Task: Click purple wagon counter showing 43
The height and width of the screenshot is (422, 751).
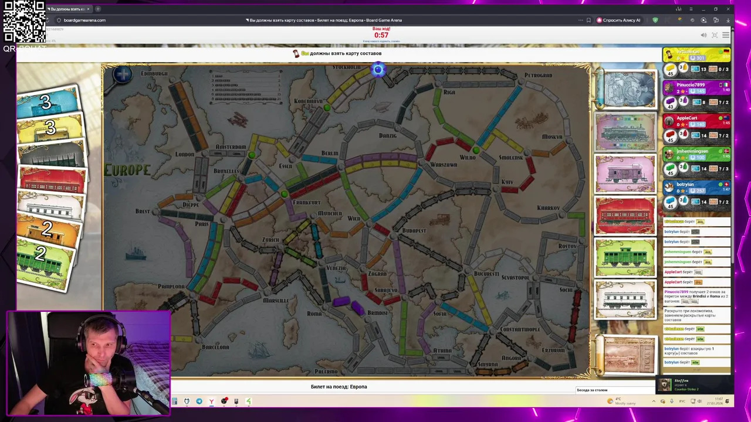Action: [x=671, y=103]
